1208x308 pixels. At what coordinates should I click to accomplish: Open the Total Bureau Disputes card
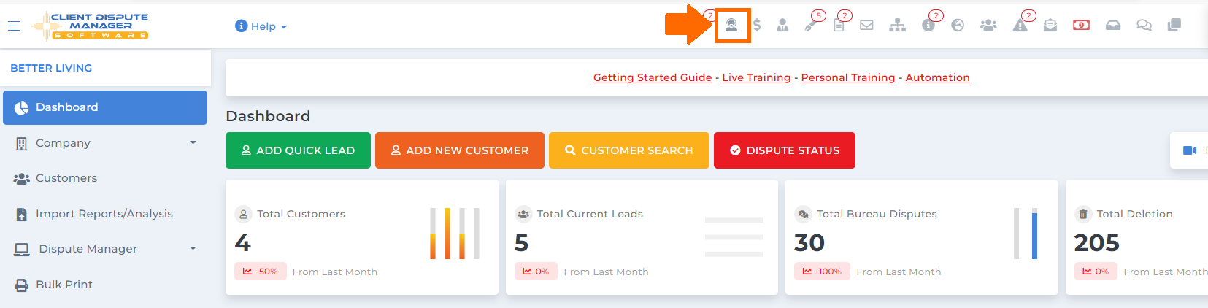(922, 237)
